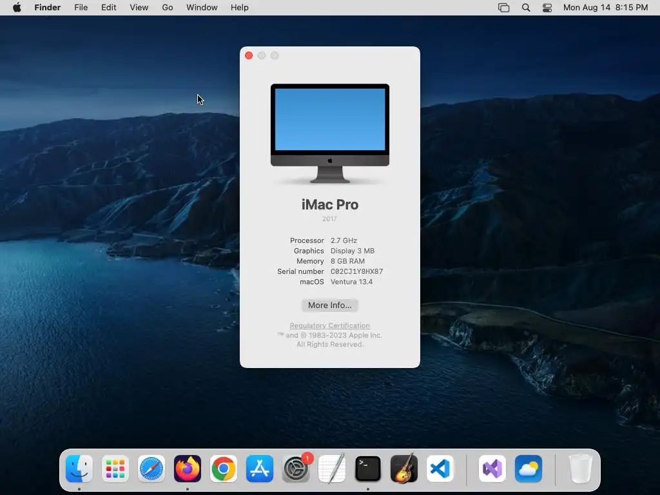The image size is (660, 495).
Task: Open the Apple menu
Action: point(17,8)
